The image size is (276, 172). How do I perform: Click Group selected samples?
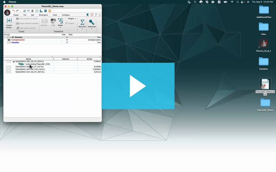point(27,23)
